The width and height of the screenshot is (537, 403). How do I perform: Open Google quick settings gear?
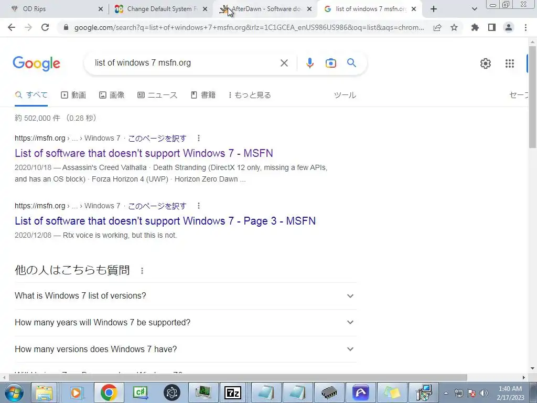click(x=485, y=63)
